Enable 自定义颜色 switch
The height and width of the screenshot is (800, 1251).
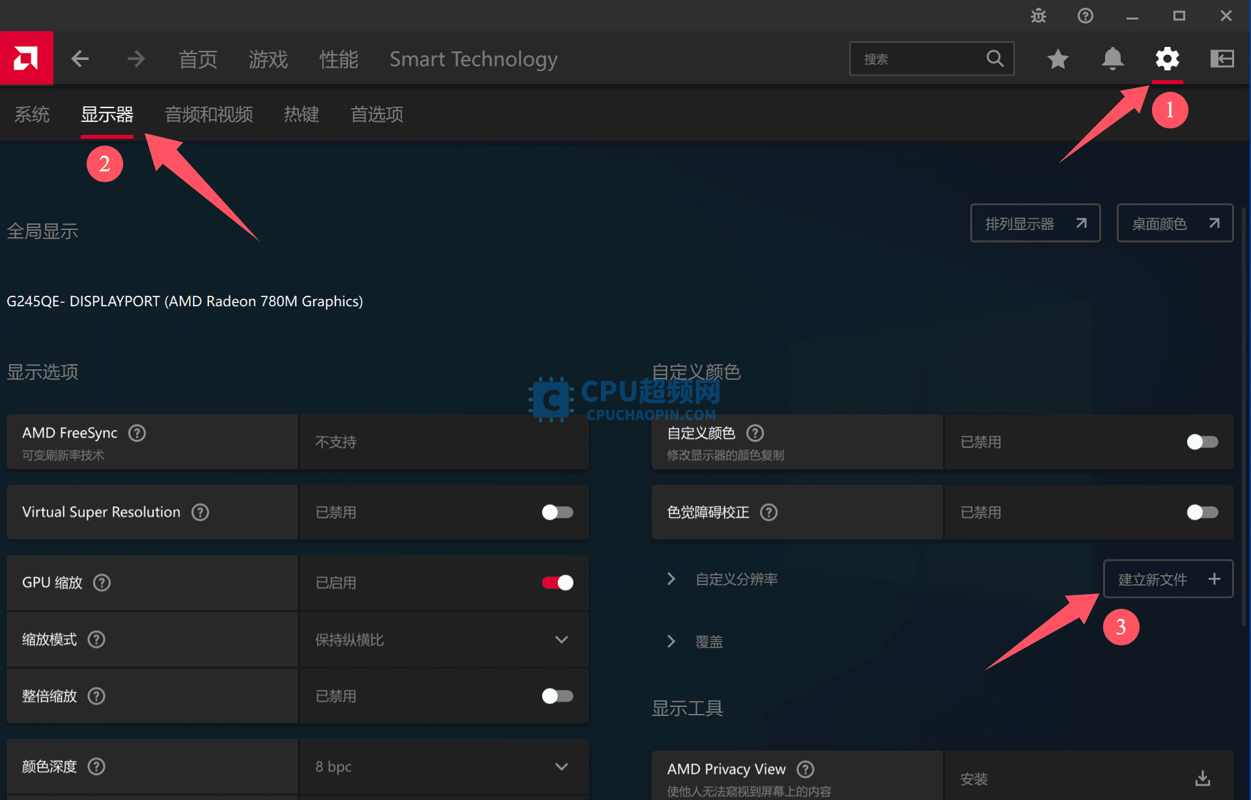click(1202, 442)
